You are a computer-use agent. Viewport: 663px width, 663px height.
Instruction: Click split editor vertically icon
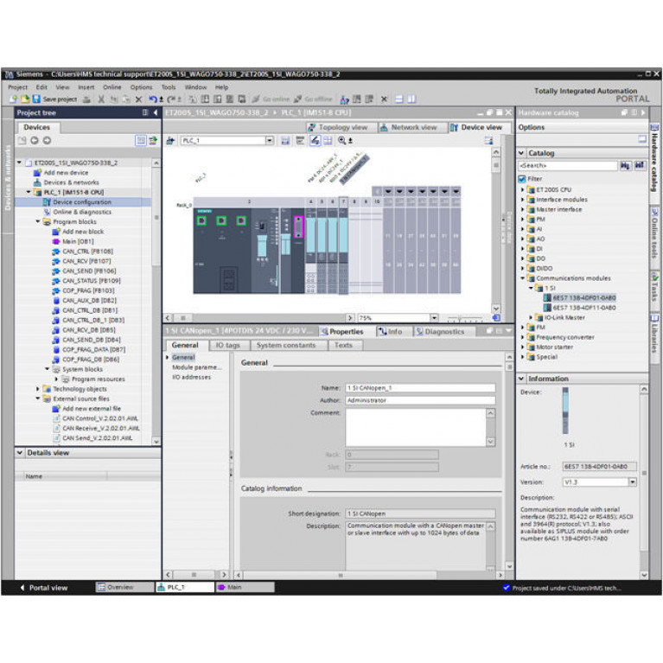(x=411, y=99)
